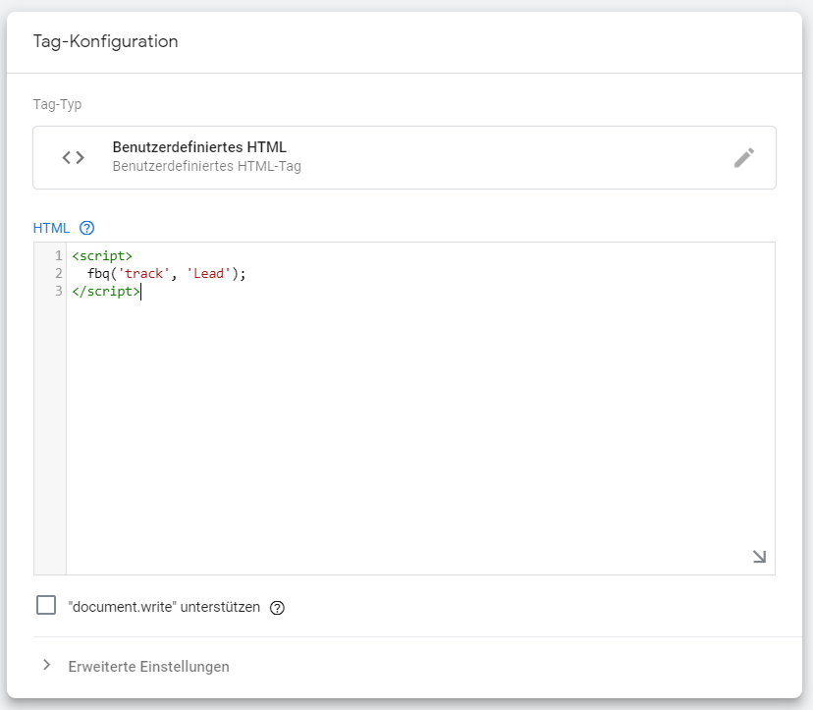Click the expand editor arrow icon
Image resolution: width=813 pixels, height=710 pixels.
[x=759, y=557]
